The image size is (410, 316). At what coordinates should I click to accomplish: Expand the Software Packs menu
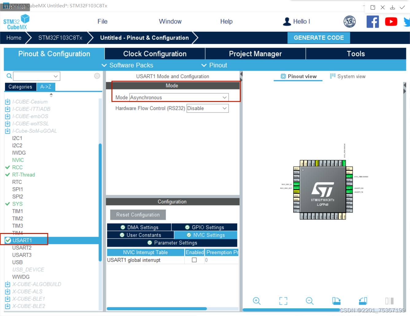click(127, 65)
